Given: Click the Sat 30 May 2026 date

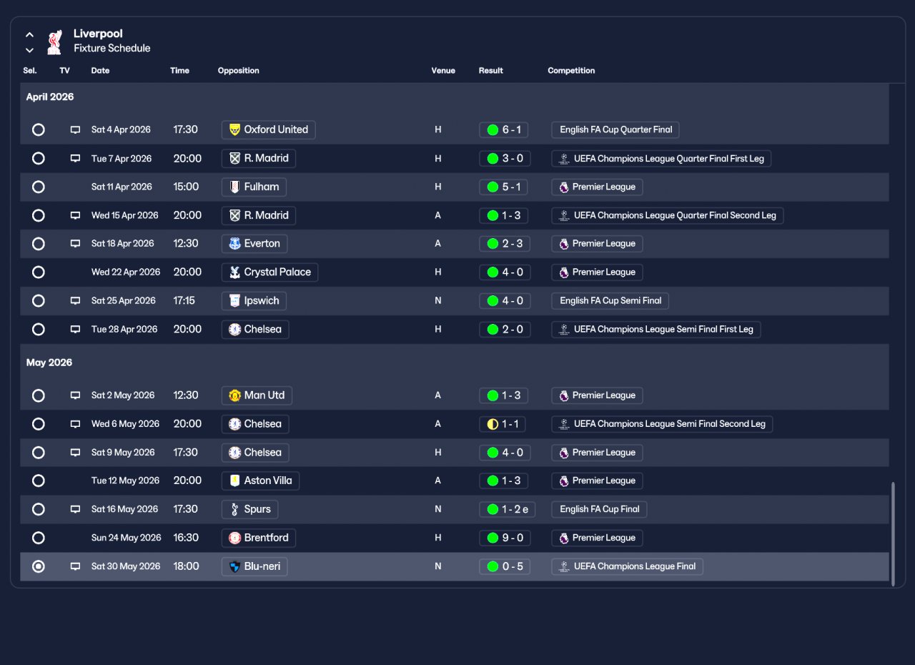Looking at the screenshot, I should point(126,566).
